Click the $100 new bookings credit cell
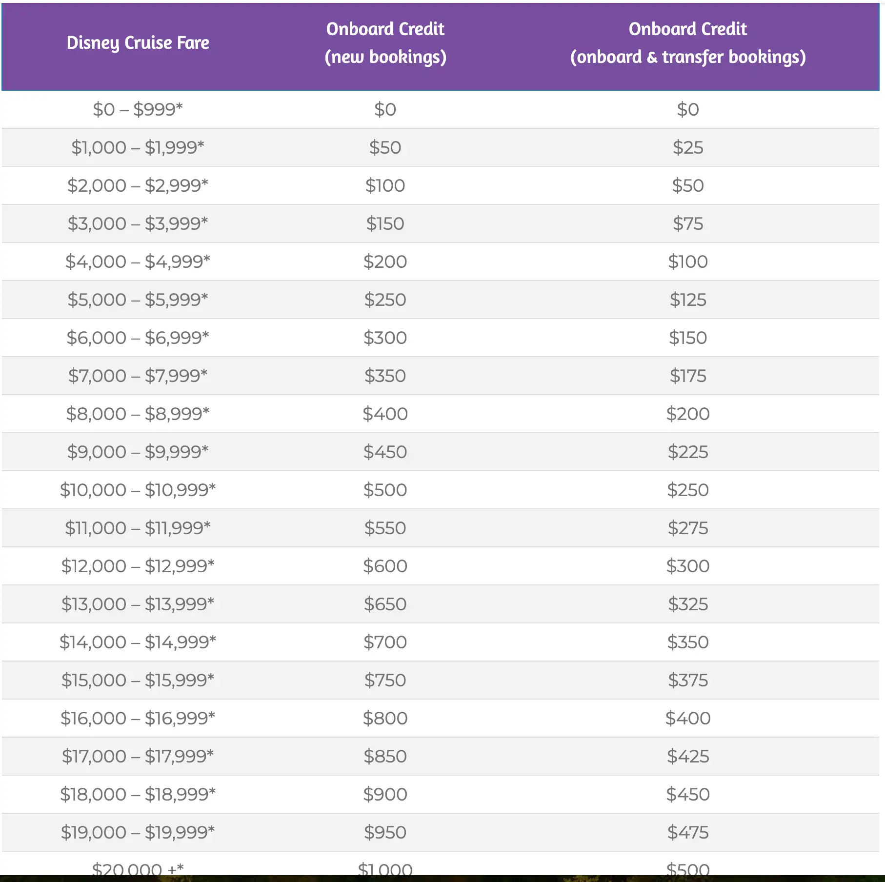Viewport: 885px width, 882px height. pyautogui.click(x=385, y=185)
